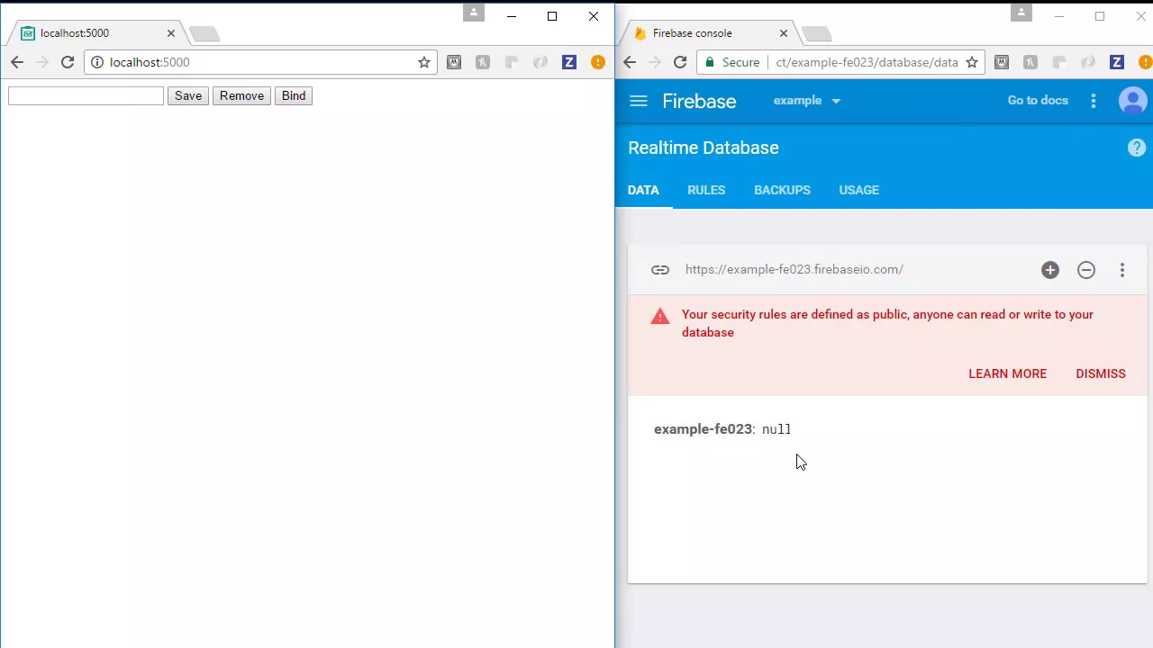Switch to the USAGE tab

(858, 190)
